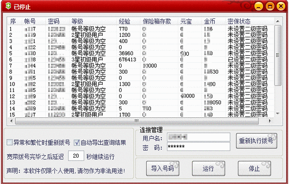Click experience value 5 in row 14
This screenshot has height=184, width=289.
[x=121, y=108]
